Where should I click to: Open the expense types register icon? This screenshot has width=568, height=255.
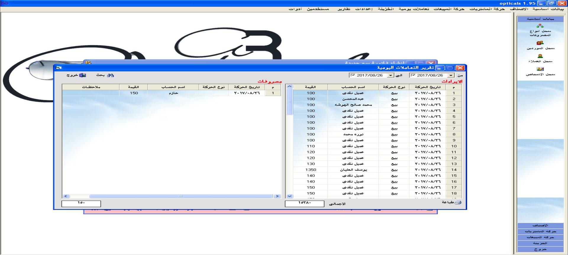[540, 26]
